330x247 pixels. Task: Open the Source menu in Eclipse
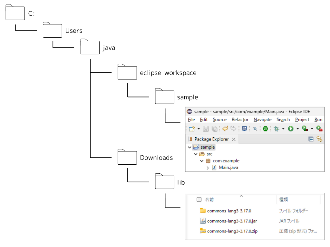click(x=219, y=120)
